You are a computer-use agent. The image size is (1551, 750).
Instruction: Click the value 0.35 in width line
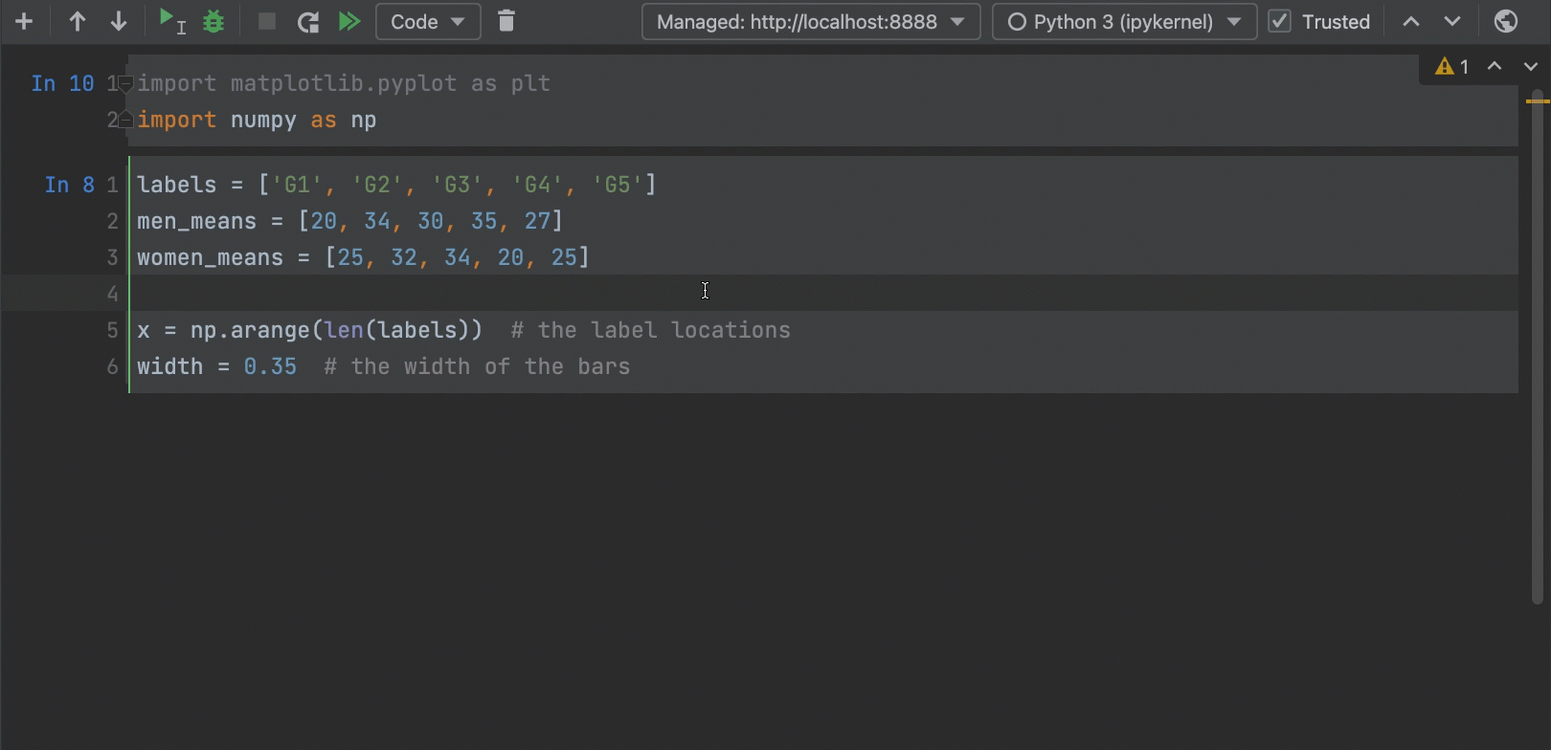pyautogui.click(x=270, y=366)
